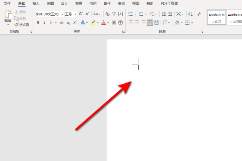Expand the shading color dropdown arrow

click(x=181, y=23)
